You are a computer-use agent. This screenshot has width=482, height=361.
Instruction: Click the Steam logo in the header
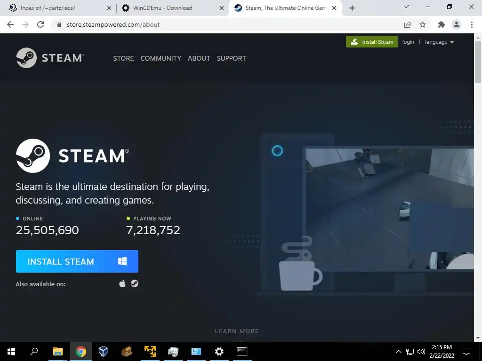tap(50, 58)
